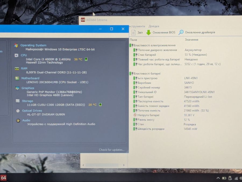The height and width of the screenshot is (182, 242).
Task: Click battery icon next to Властивості електроживлення
Action: pyautogui.click(x=131, y=45)
